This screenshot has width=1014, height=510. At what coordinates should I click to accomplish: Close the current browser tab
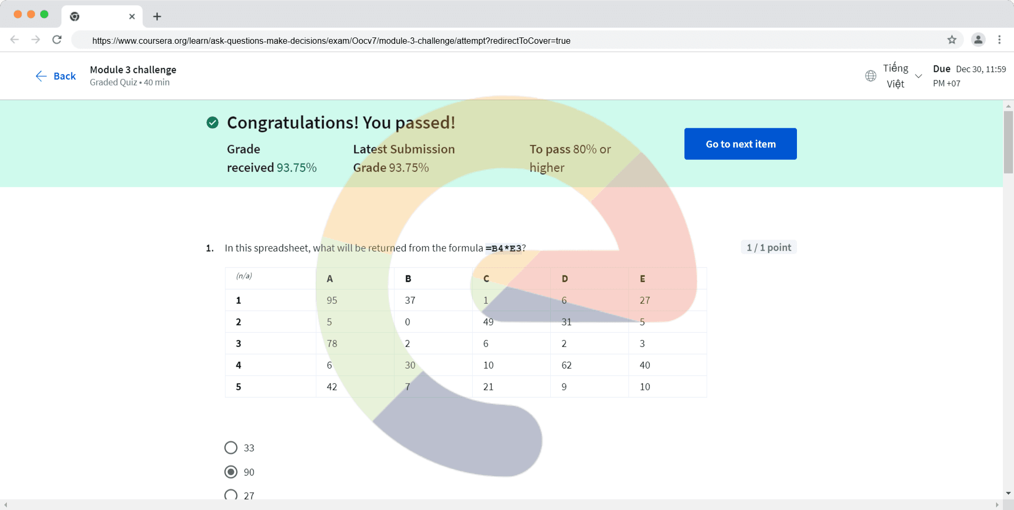coord(132,16)
